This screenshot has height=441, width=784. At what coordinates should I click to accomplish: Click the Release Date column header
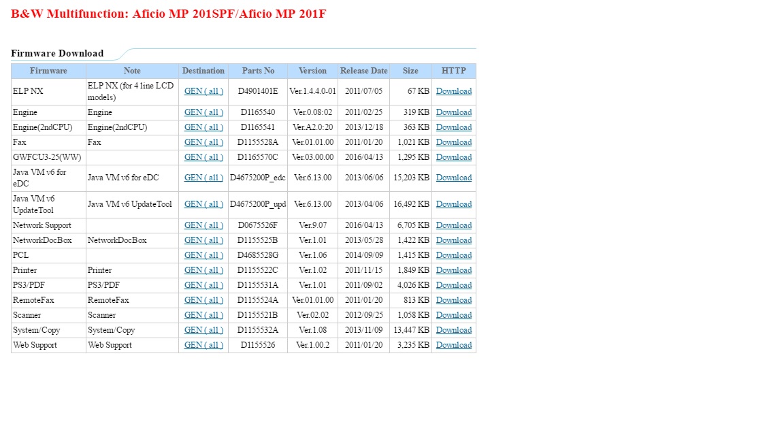[363, 71]
